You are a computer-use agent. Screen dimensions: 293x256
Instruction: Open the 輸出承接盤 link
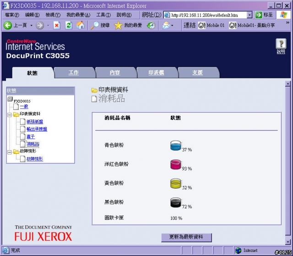pyautogui.click(x=37, y=129)
